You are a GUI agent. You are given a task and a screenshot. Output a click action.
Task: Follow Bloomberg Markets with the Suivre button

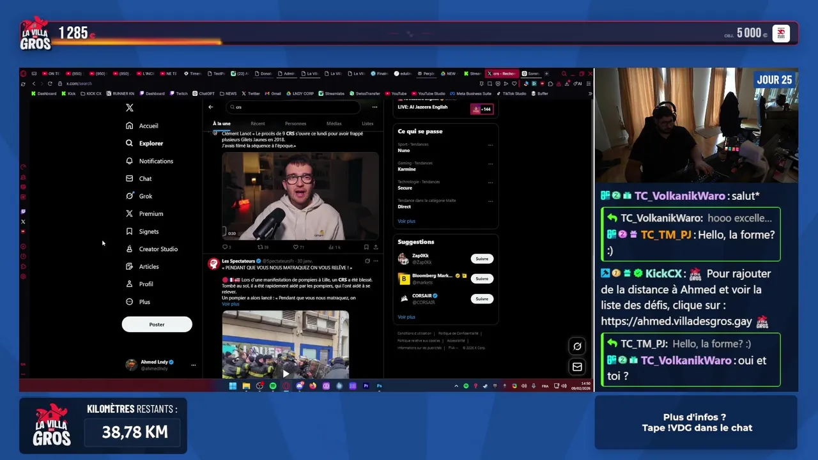pyautogui.click(x=482, y=279)
